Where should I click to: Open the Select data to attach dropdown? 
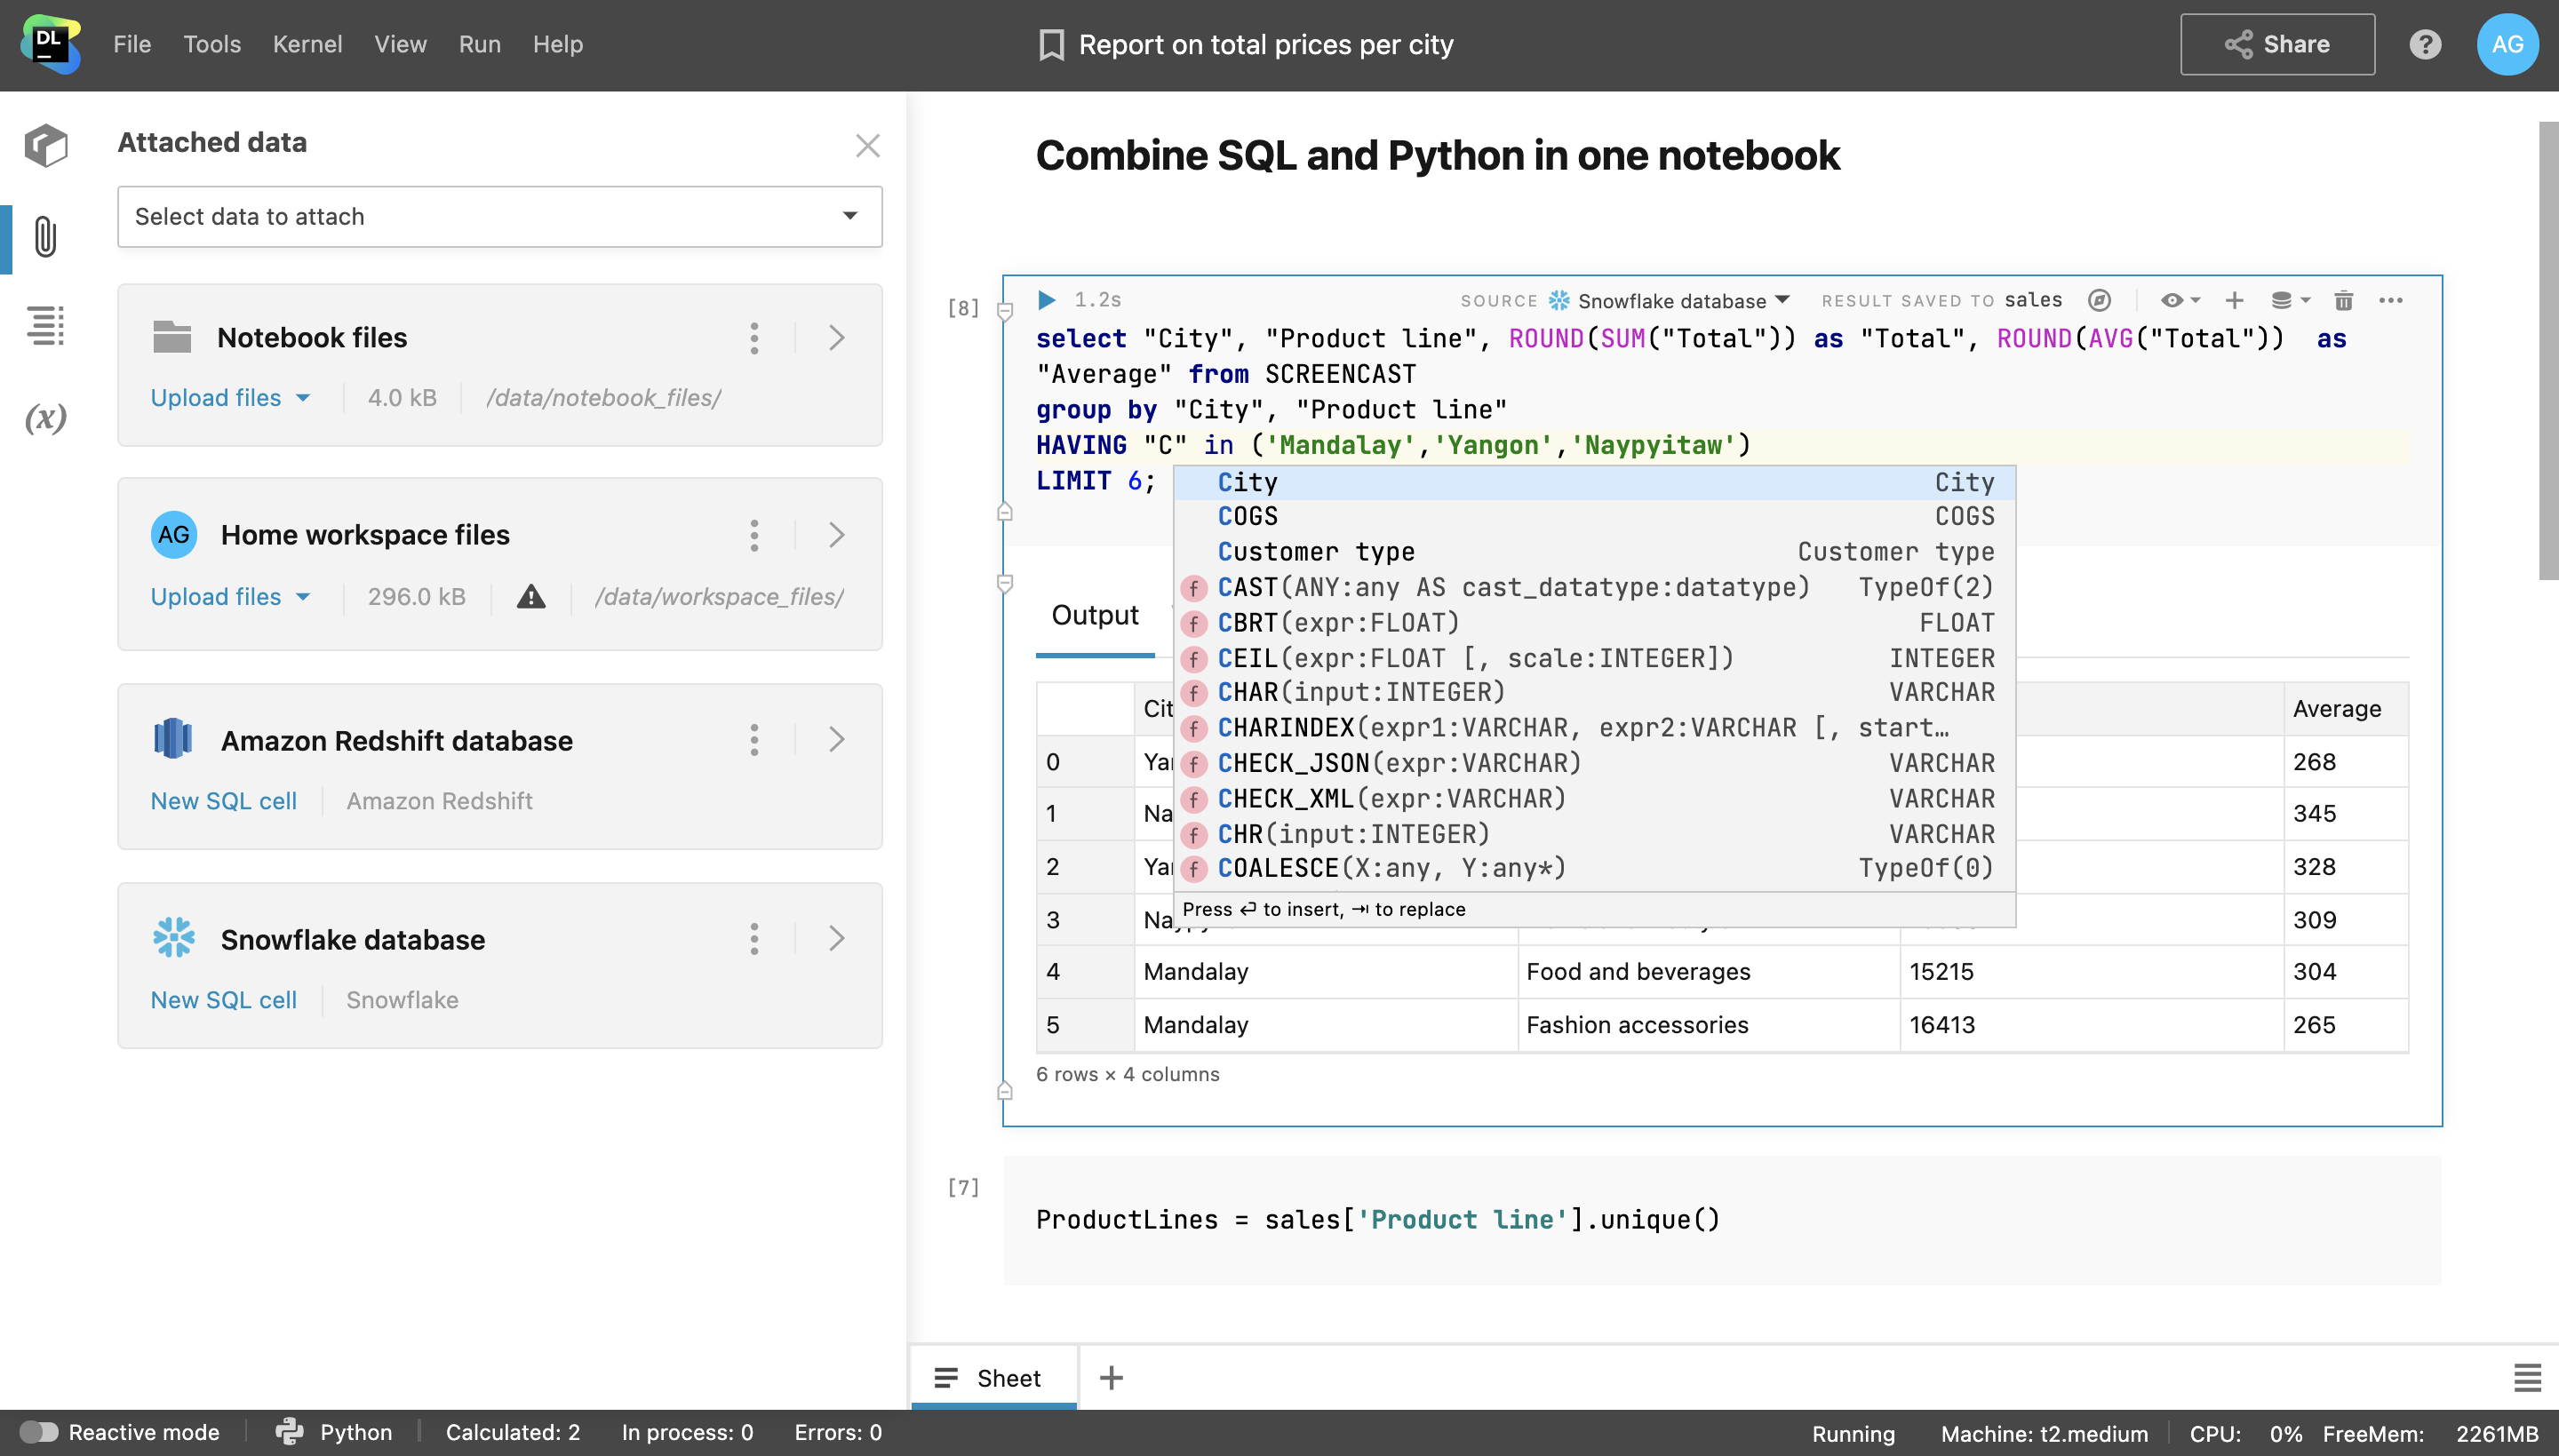pos(499,214)
